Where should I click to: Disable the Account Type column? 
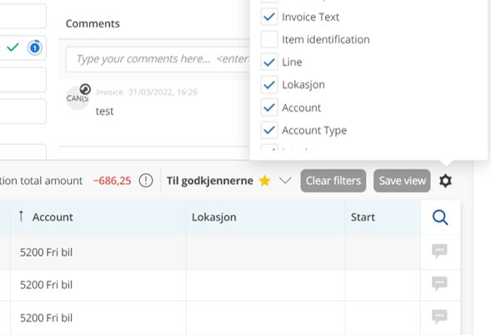coord(269,130)
